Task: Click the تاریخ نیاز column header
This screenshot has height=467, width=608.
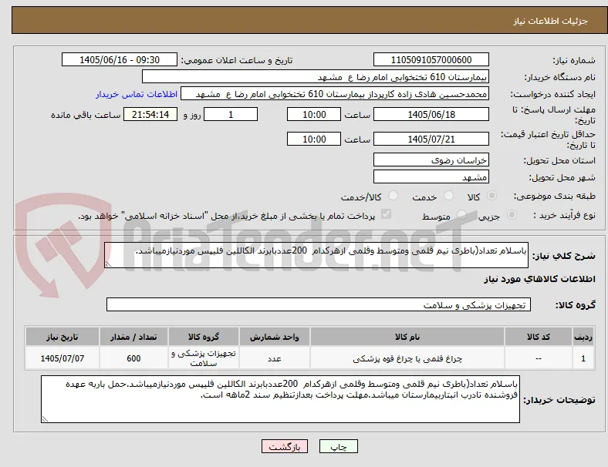Action: pyautogui.click(x=62, y=337)
